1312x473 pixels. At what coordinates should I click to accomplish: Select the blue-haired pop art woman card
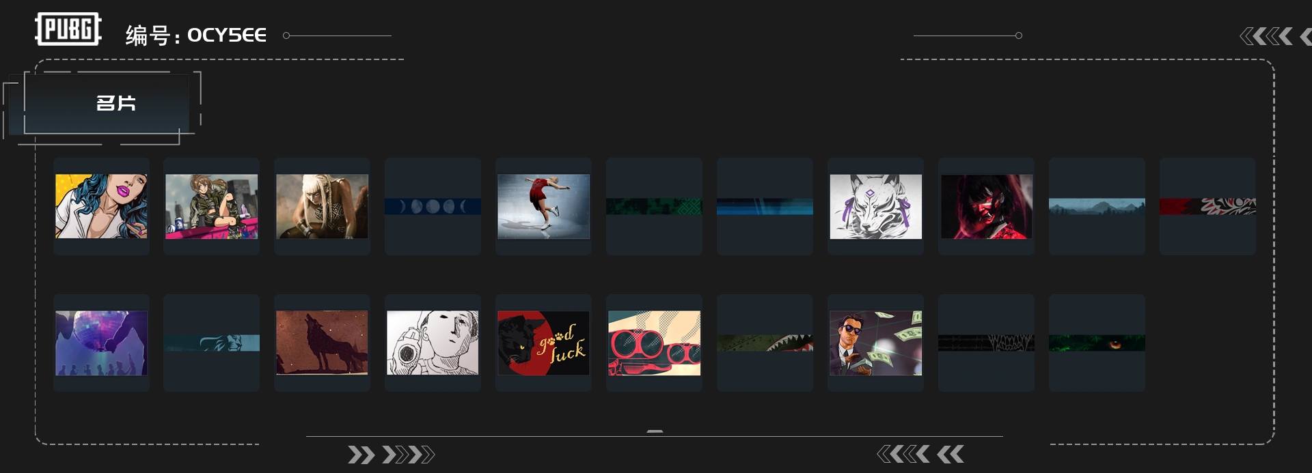tap(101, 206)
